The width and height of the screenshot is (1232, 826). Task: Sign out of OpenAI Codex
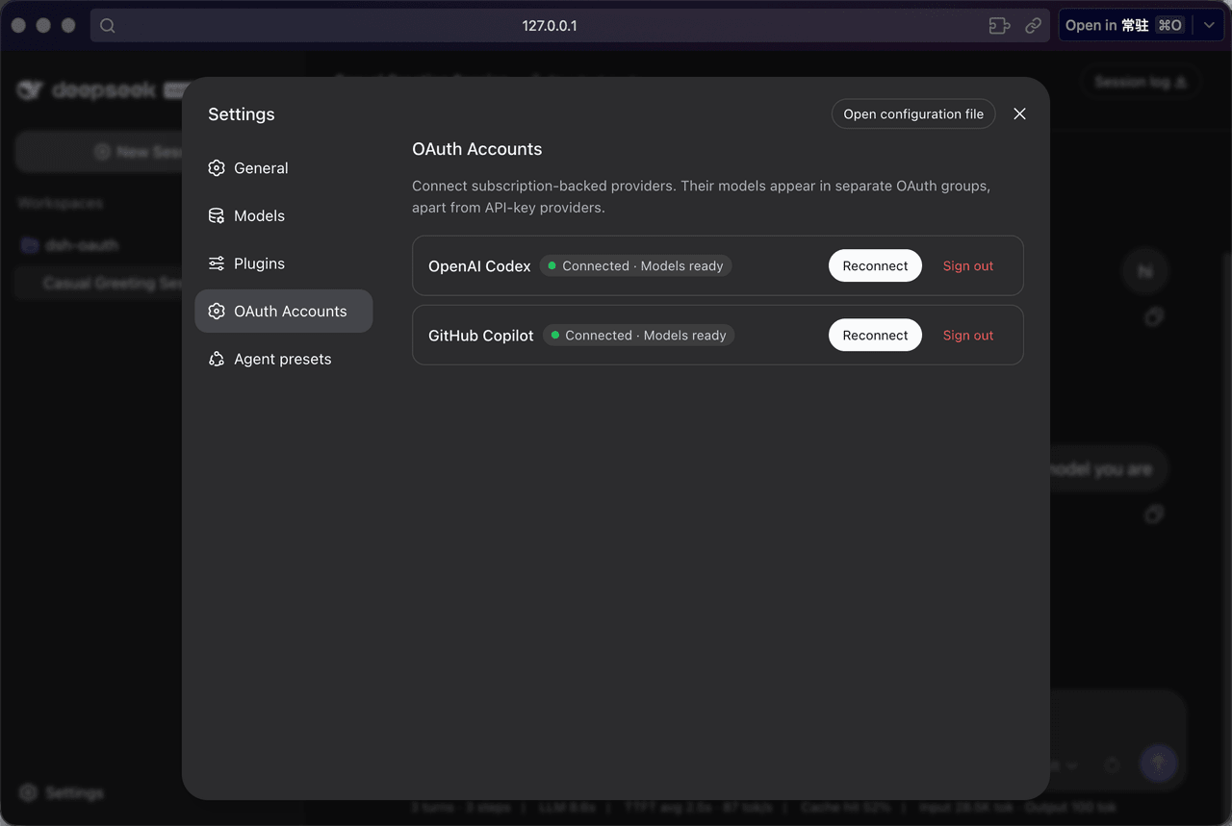coord(968,266)
